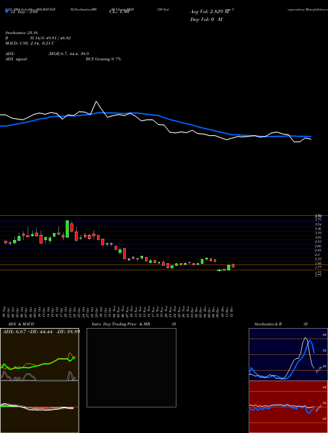This screenshot has width=328, height=433.
Task: Click the 2.66 price axis label
Action: (x=318, y=246)
